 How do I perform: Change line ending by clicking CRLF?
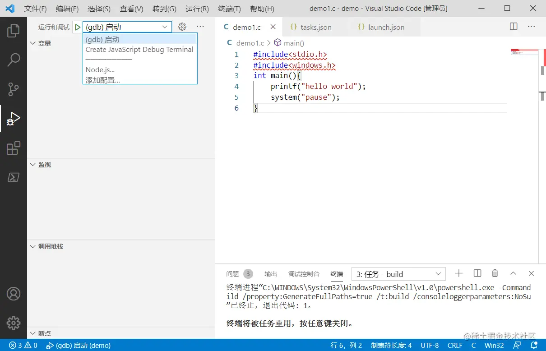pos(455,345)
